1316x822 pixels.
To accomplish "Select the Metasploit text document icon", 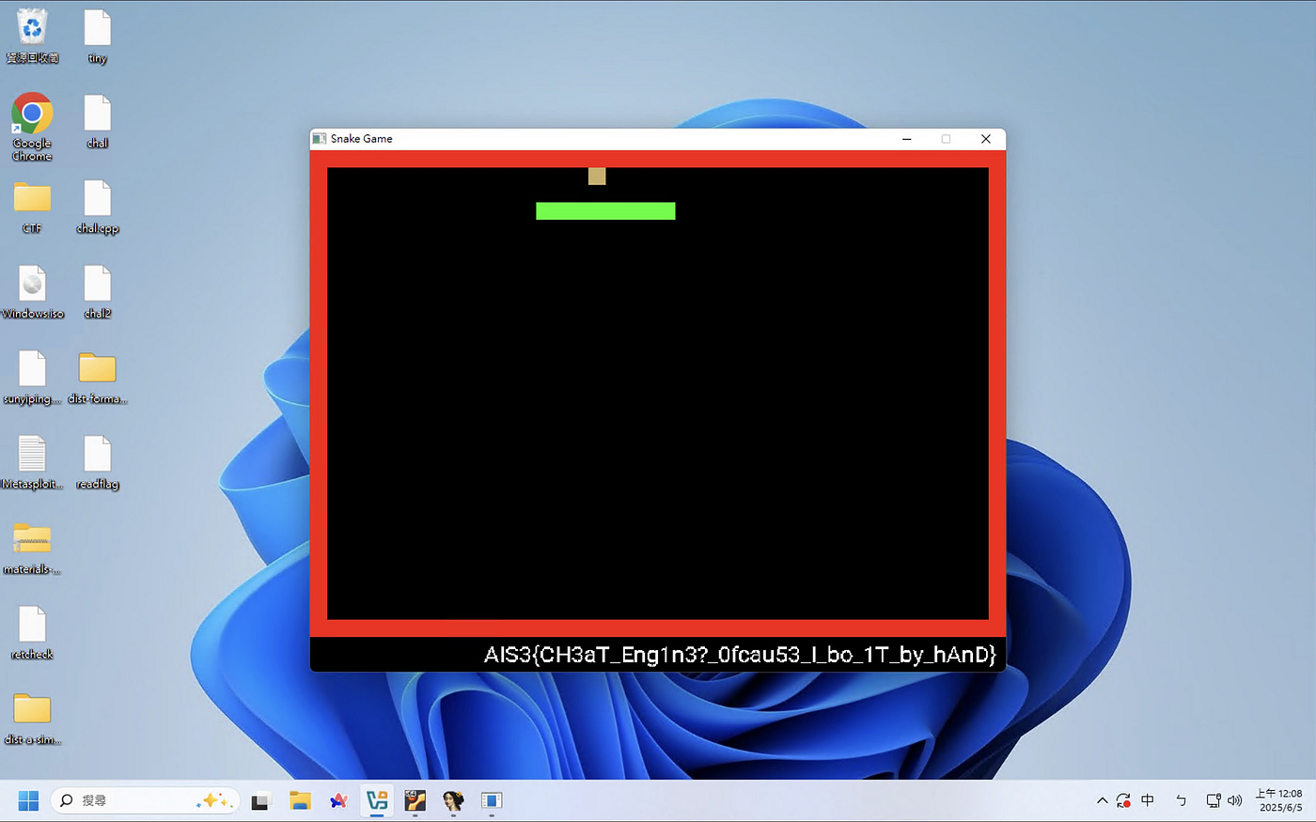I will tap(32, 462).
